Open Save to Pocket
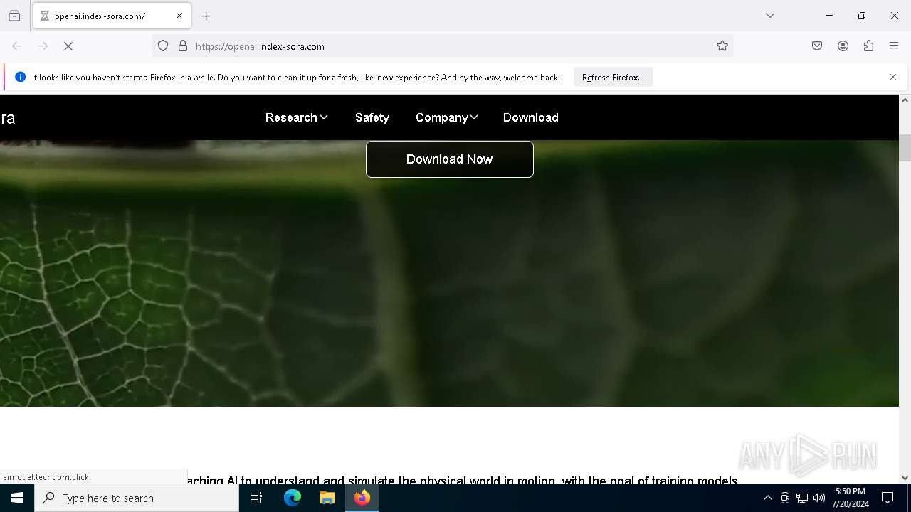The height and width of the screenshot is (512, 911). click(817, 46)
